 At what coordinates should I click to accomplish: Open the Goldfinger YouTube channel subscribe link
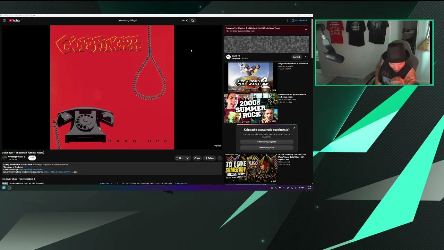(57, 172)
